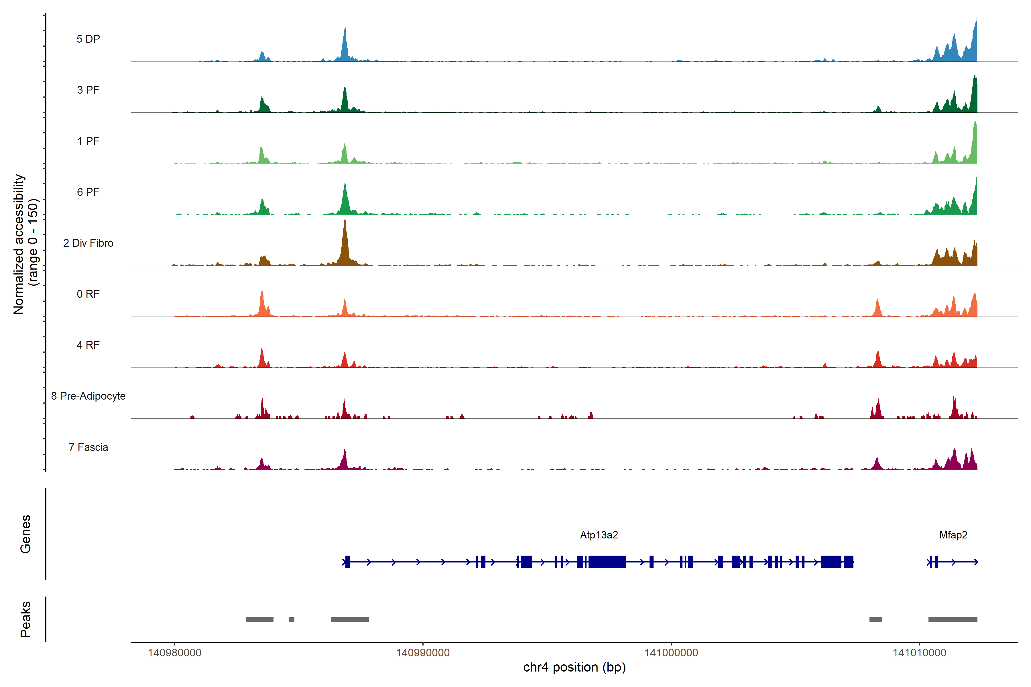Click the chr4 position axis title

[574, 667]
